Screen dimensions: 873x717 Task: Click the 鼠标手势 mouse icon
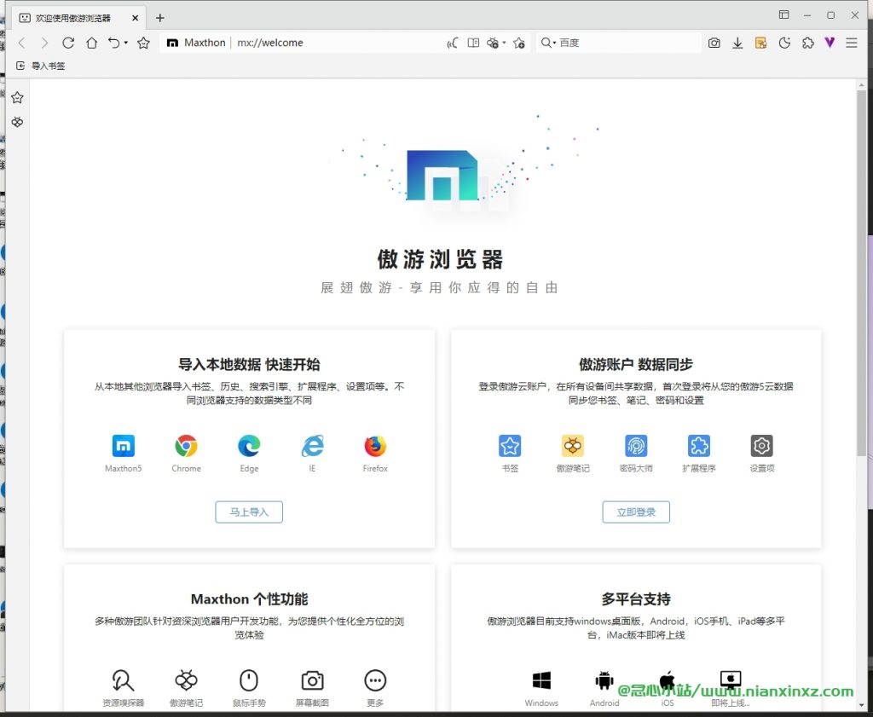pos(249,680)
